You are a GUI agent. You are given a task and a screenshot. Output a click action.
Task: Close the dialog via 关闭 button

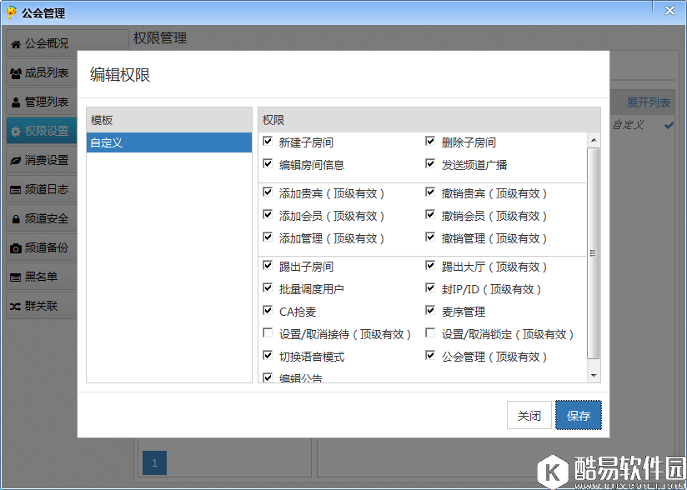pos(529,415)
